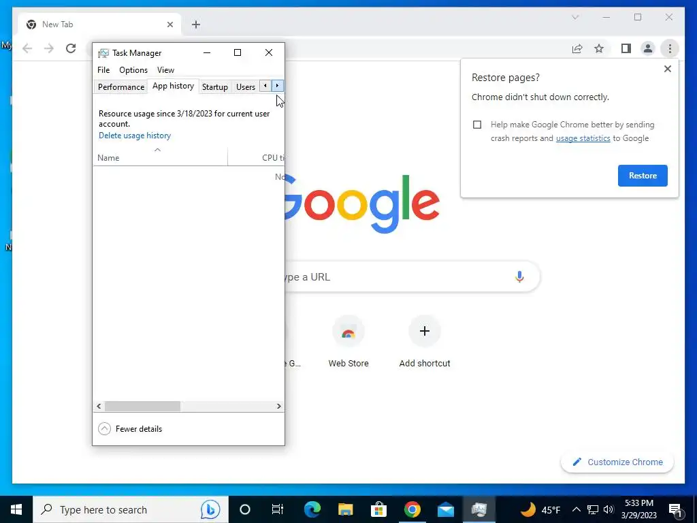Sort by the CPU time column header
This screenshot has height=523, width=697.
tap(257, 157)
